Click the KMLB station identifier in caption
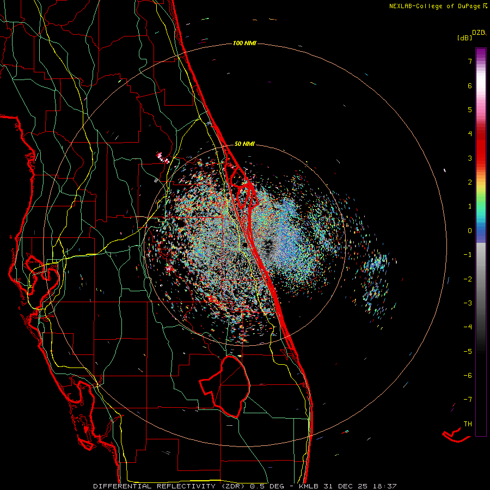 [x=309, y=486]
